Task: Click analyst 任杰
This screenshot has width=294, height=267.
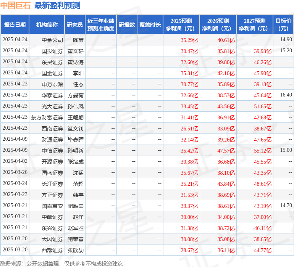Action: point(78,84)
